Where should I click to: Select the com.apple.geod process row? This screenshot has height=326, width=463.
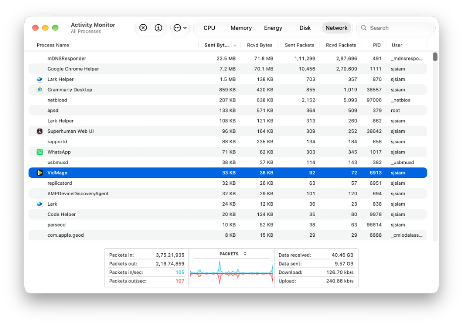pos(228,235)
